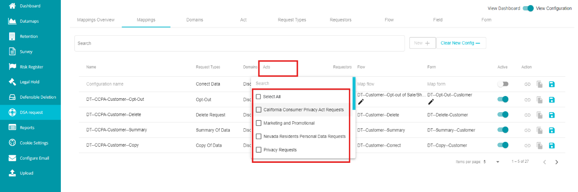Switch to the Requestors tab
The image size is (578, 192).
[x=341, y=20]
